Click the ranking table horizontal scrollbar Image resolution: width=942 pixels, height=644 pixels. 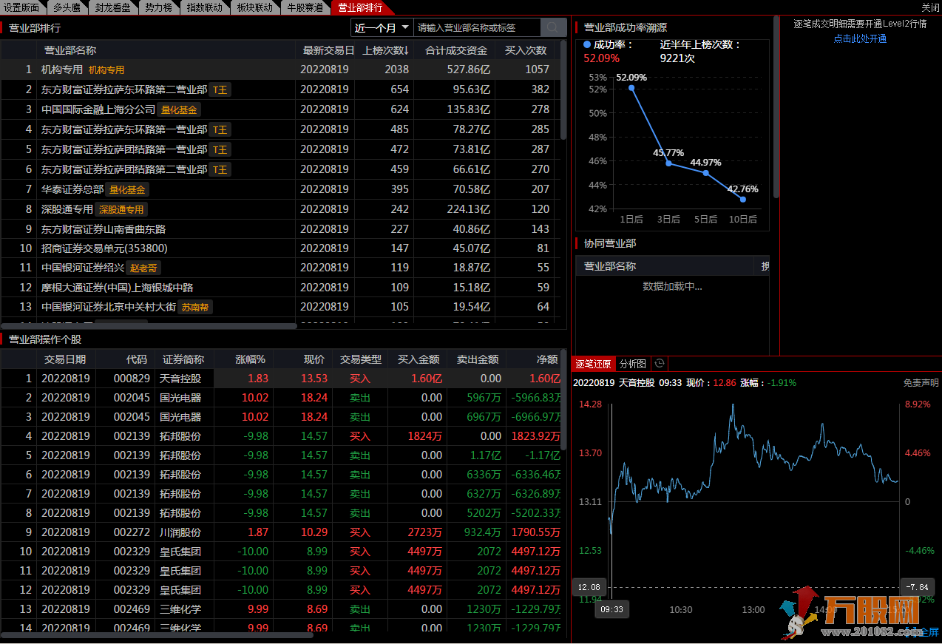149,325
